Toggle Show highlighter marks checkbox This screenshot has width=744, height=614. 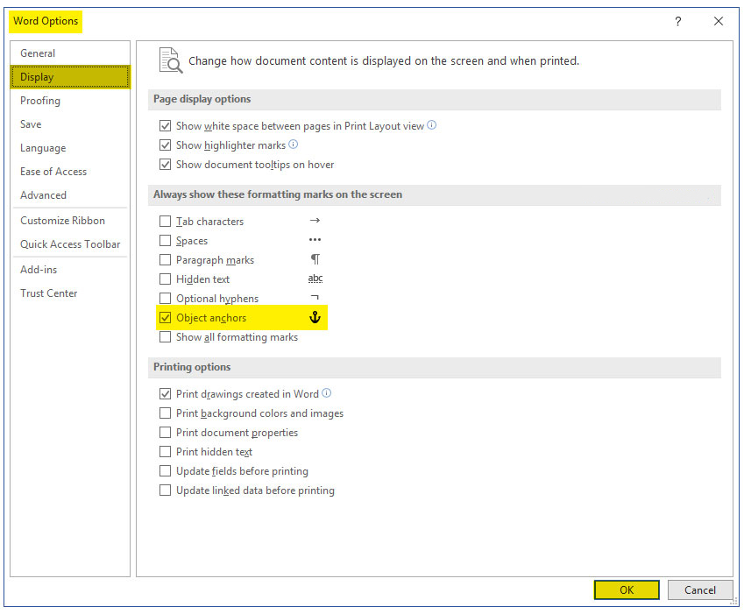(165, 145)
